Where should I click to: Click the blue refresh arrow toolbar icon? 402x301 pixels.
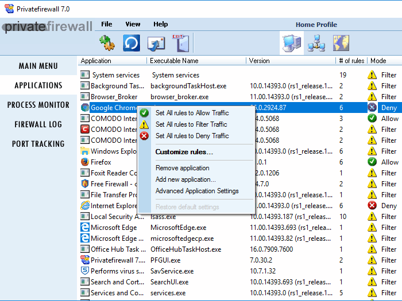point(132,43)
